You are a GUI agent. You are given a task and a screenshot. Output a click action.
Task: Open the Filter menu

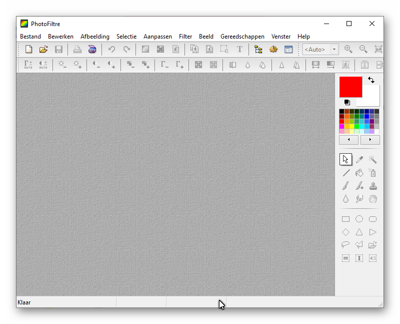tap(185, 37)
